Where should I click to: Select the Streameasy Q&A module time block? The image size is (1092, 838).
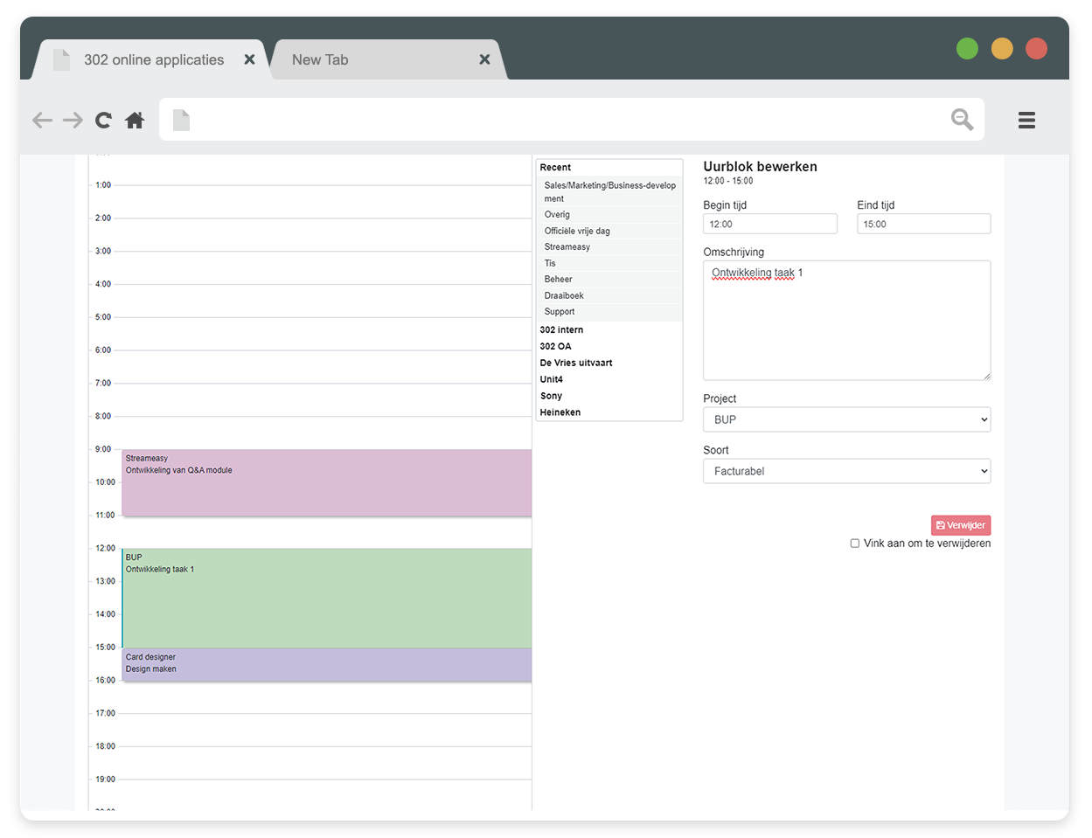pyautogui.click(x=327, y=482)
